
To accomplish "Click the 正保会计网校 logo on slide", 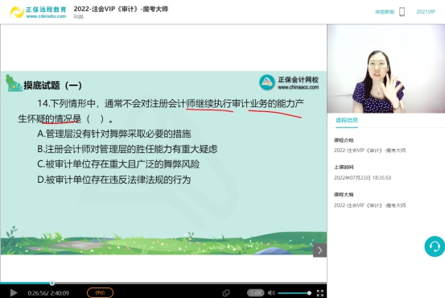I will click(289, 83).
